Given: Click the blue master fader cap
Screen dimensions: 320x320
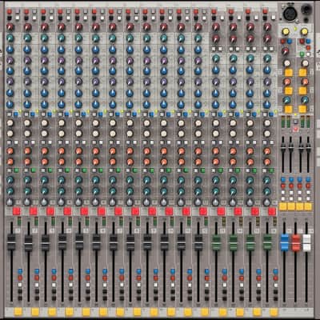Looking at the screenshot, I should tap(285, 242).
